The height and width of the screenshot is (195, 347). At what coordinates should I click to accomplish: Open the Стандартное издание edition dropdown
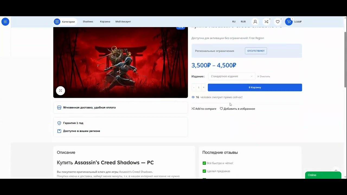[x=232, y=76]
